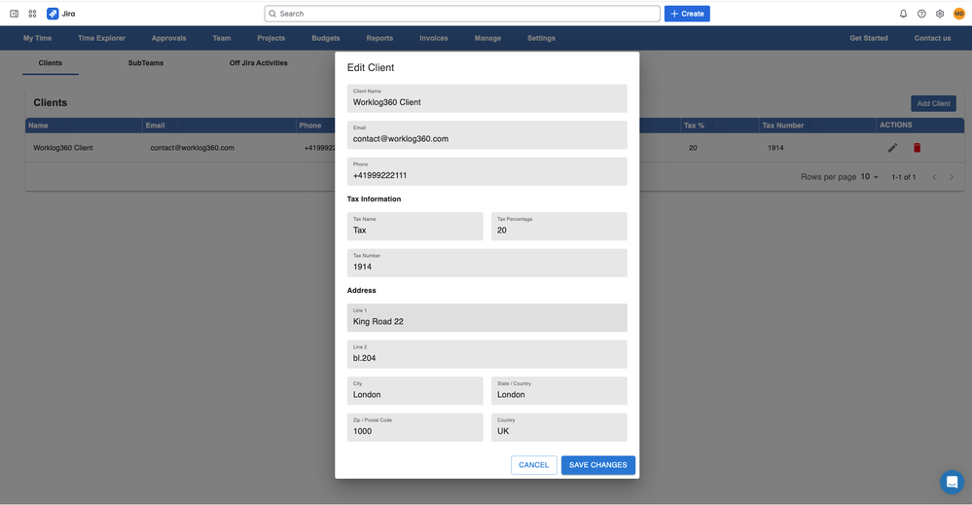Click tax number cell 1914 in table
The width and height of the screenshot is (972, 505).
point(775,148)
